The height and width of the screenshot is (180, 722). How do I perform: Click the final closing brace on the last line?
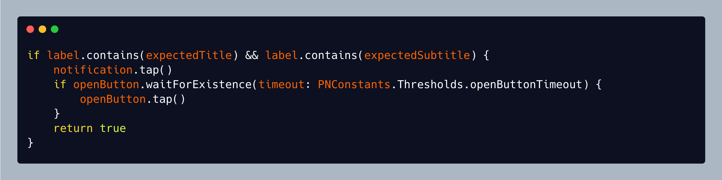30,143
